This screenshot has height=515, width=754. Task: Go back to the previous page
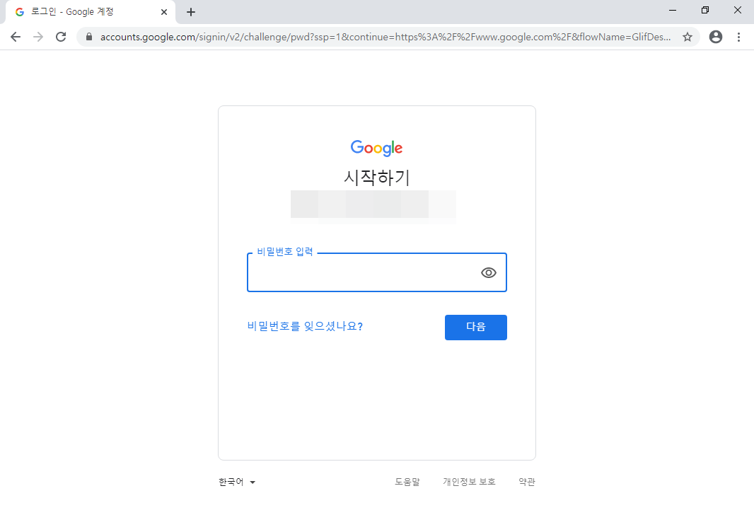coord(16,37)
